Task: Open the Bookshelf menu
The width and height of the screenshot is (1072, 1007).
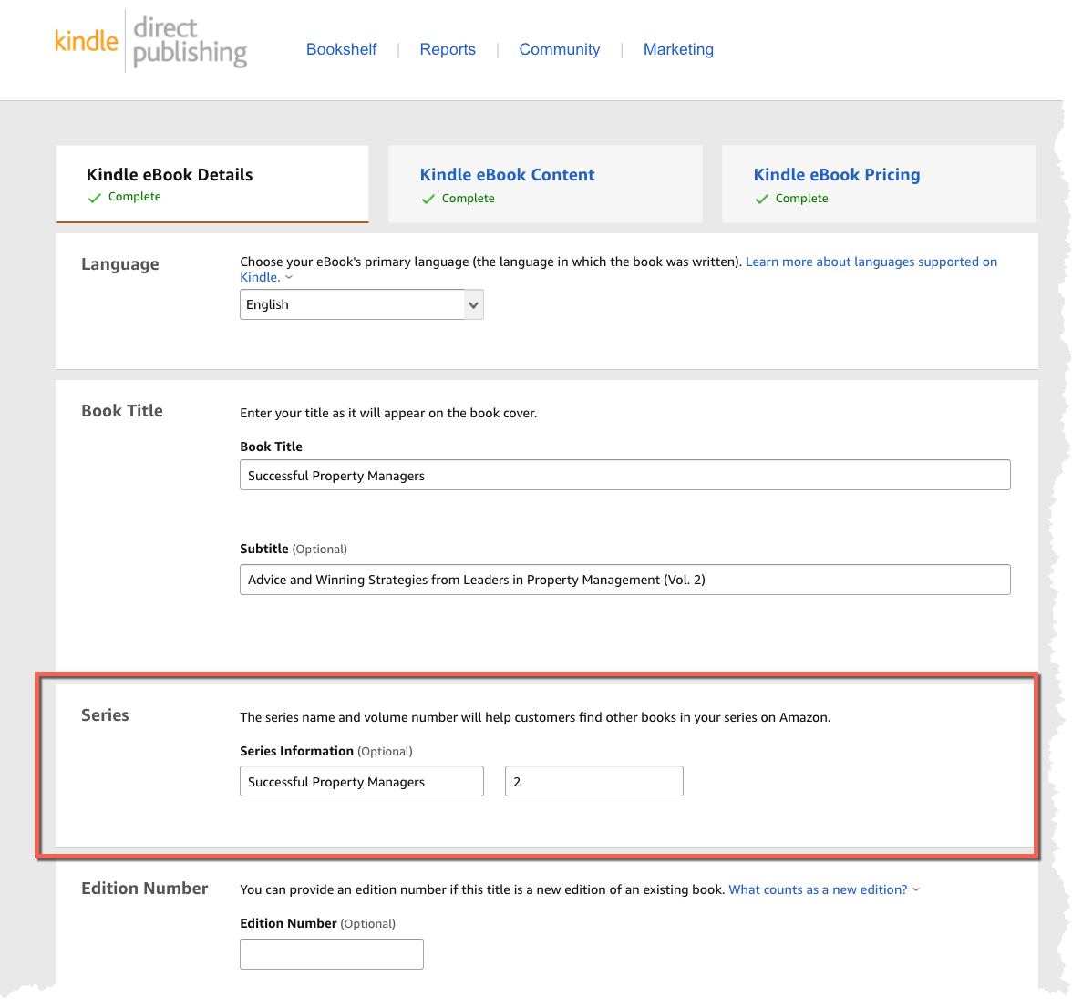Action: [341, 49]
